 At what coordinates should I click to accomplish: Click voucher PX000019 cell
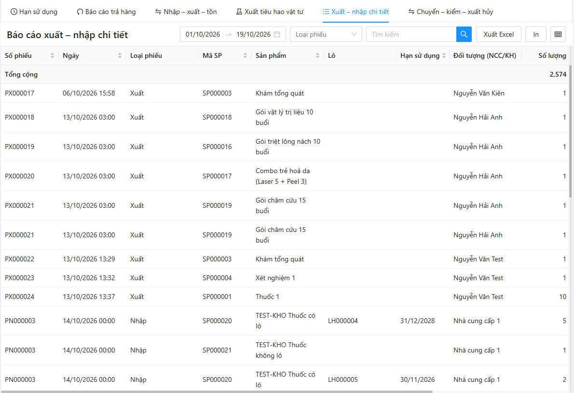pyautogui.click(x=19, y=147)
